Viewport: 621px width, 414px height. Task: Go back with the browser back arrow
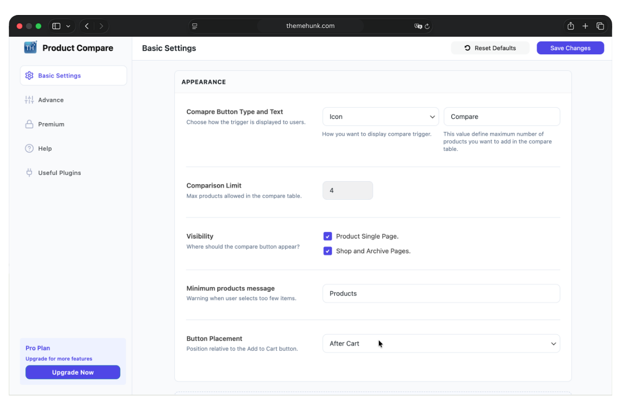[87, 26]
